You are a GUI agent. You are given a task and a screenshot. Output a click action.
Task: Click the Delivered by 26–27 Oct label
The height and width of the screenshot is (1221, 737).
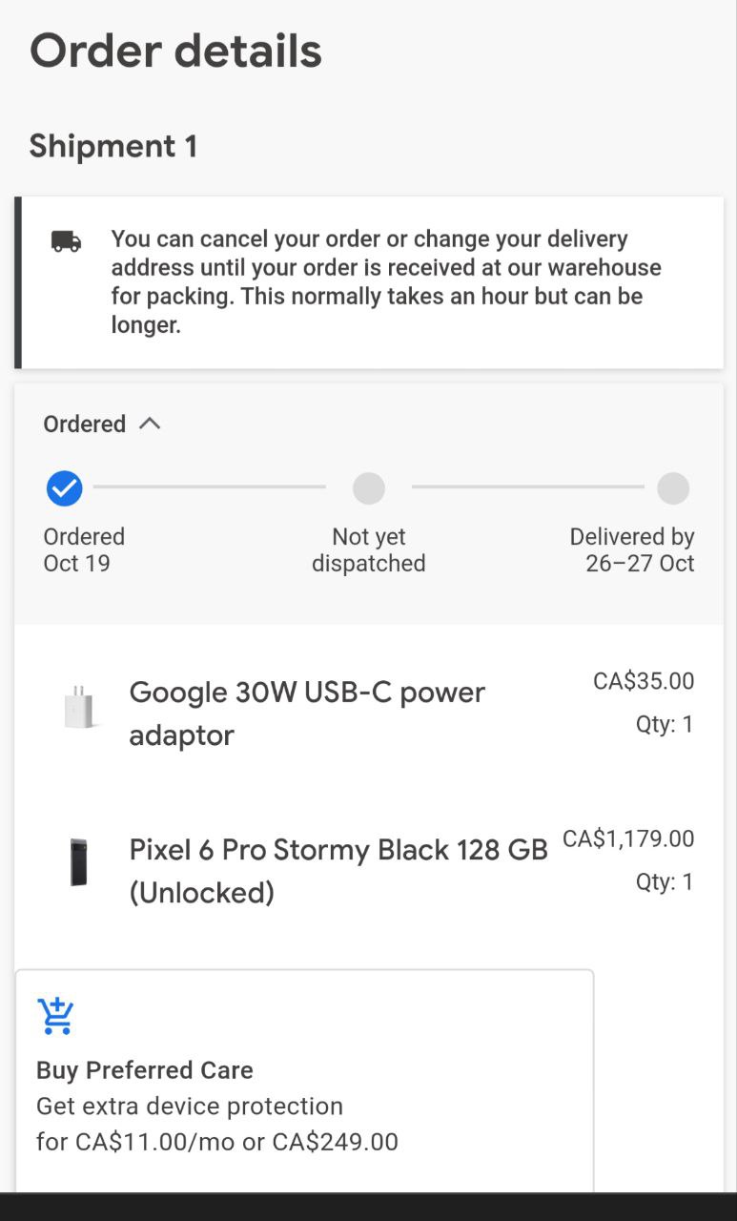(632, 549)
